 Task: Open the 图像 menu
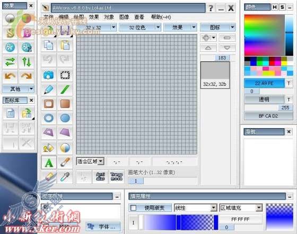tap(124, 17)
